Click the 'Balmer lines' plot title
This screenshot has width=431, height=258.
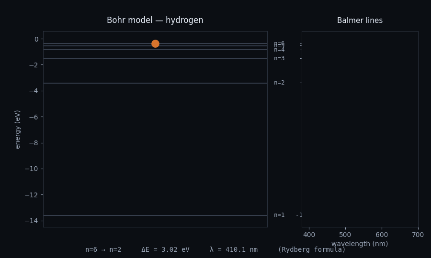360,20
